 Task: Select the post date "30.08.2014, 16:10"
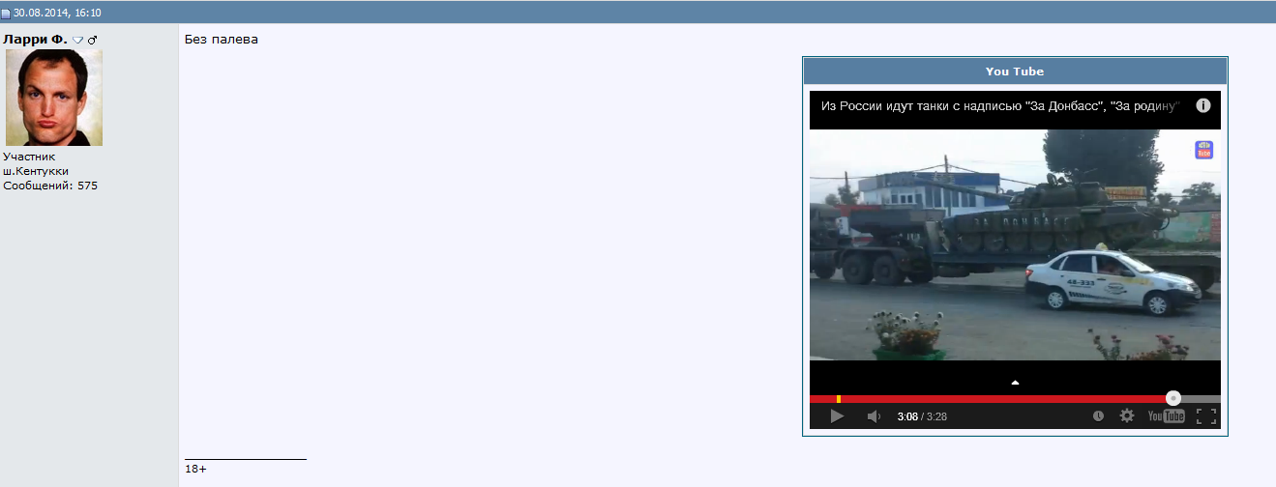[x=57, y=14]
